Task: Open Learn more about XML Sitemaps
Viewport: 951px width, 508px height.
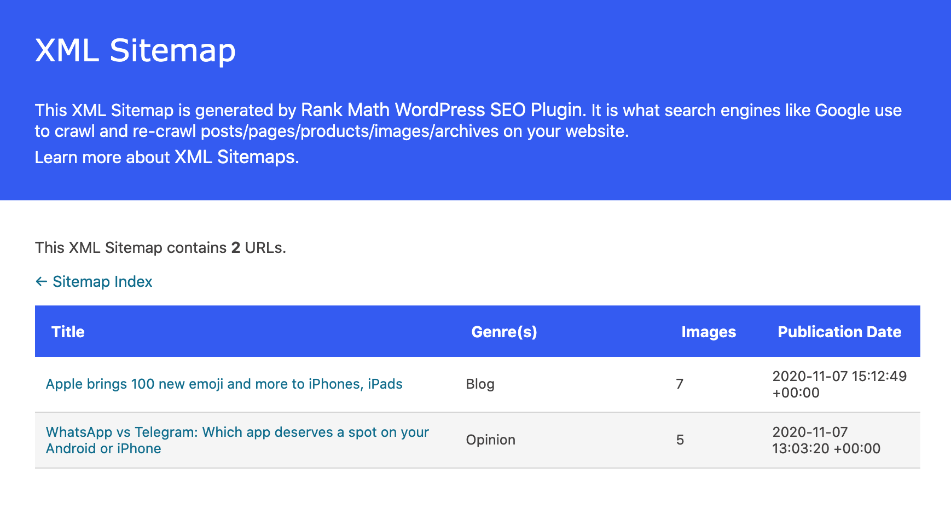Action: [x=235, y=157]
